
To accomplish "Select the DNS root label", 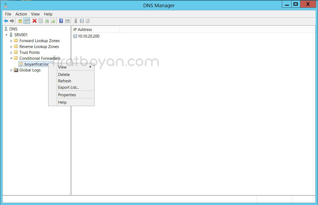I will click(13, 29).
